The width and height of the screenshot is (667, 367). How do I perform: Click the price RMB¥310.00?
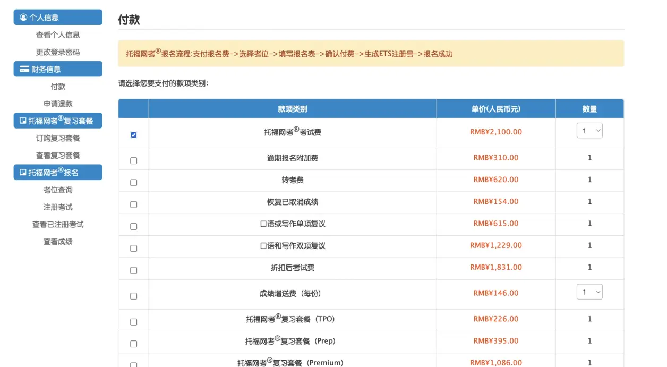point(496,158)
